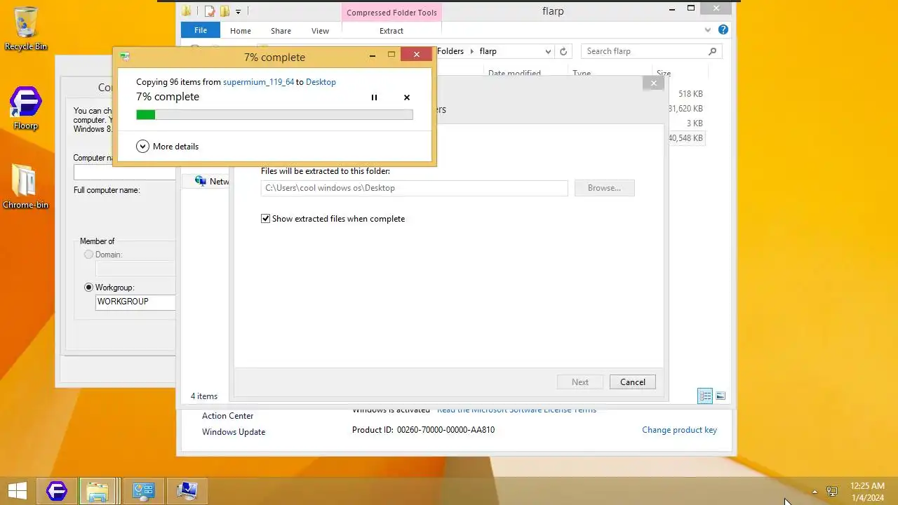Open Action Center link in System window

[x=227, y=416]
